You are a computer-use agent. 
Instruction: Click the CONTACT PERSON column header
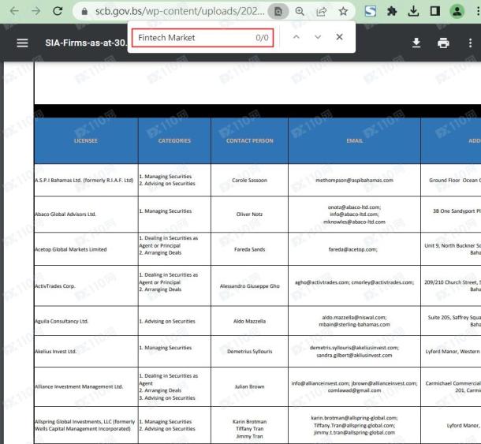[249, 140]
